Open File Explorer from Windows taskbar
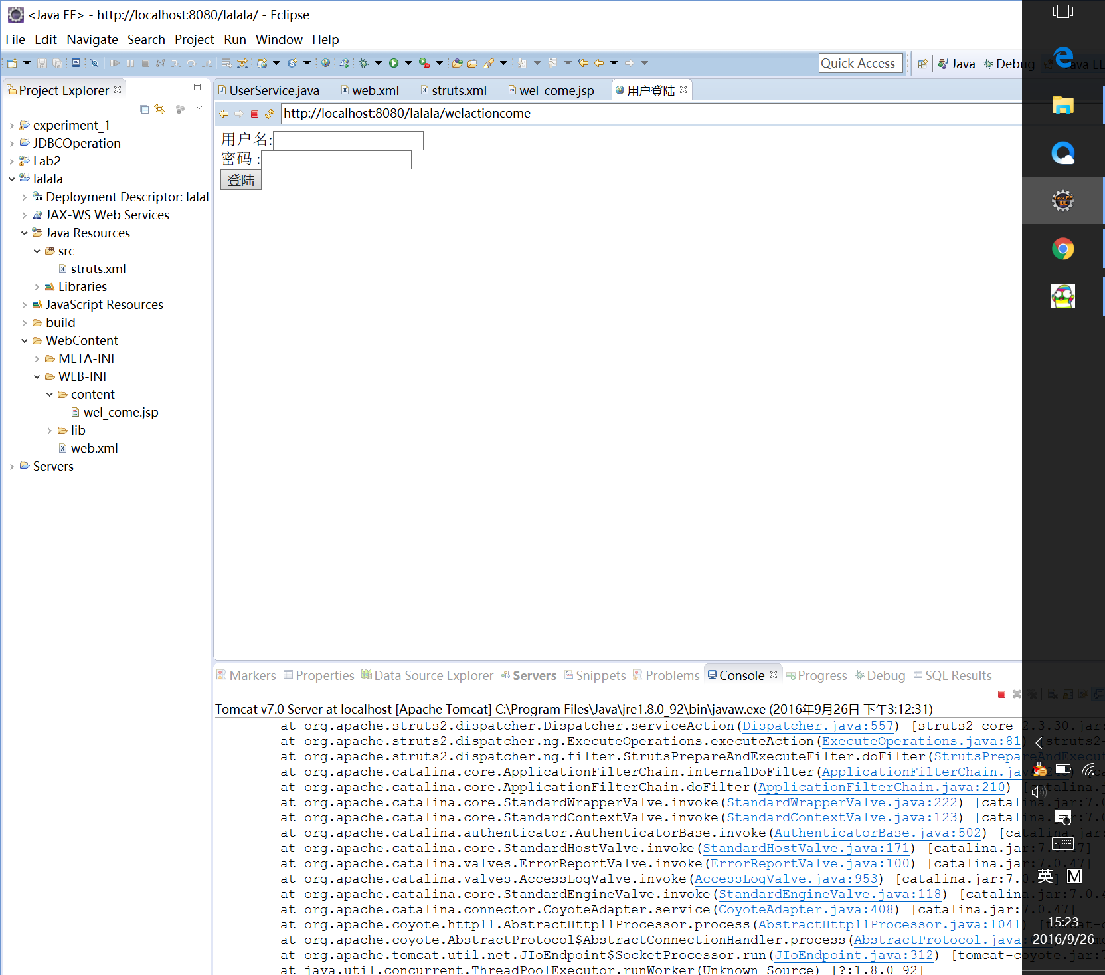Image resolution: width=1105 pixels, height=975 pixels. pos(1062,105)
